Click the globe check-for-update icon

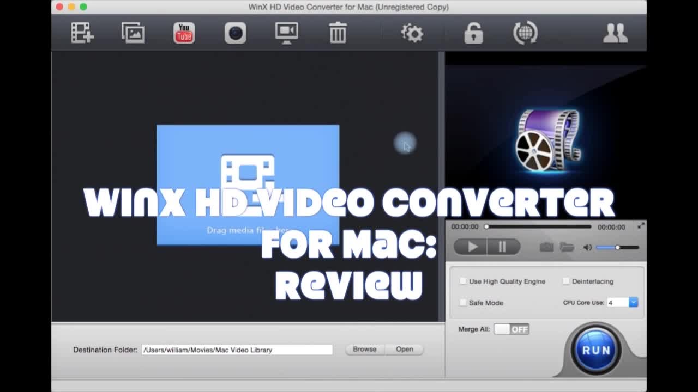(525, 33)
